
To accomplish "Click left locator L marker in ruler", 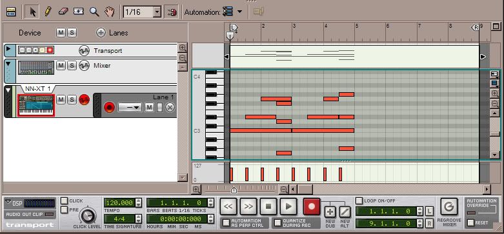I will [x=234, y=27].
